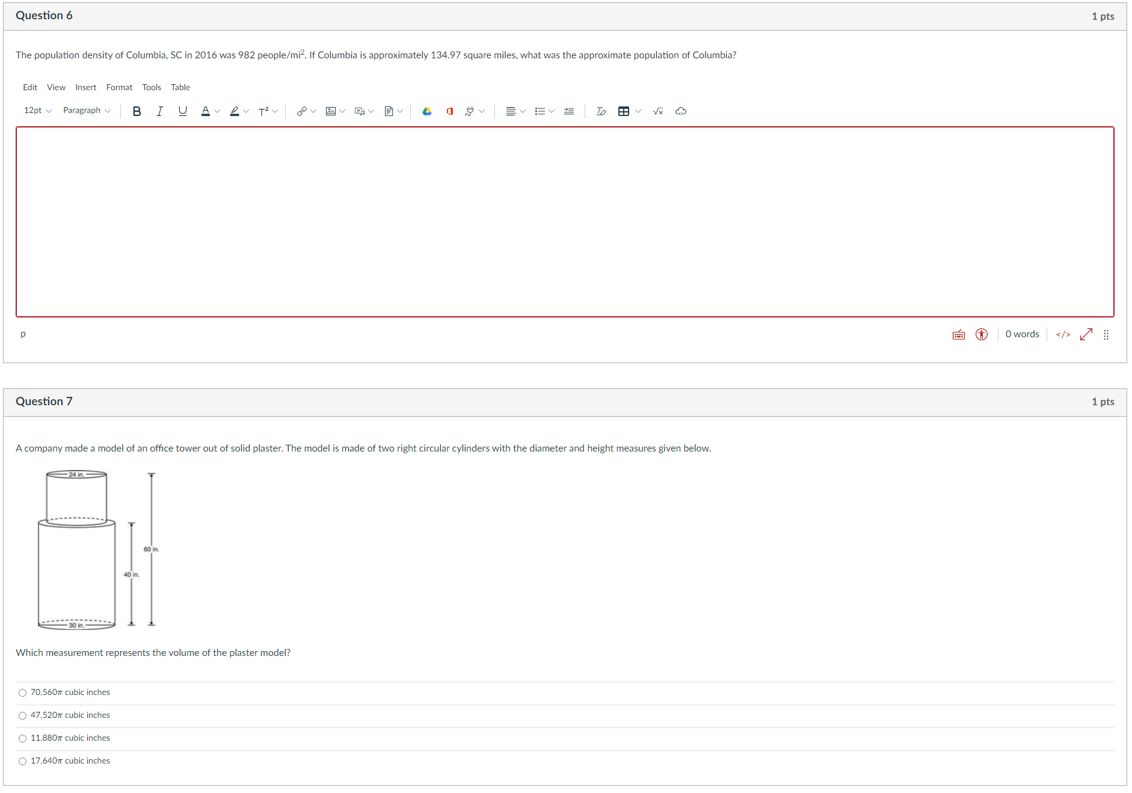Click the embed cloud icon
This screenshot has width=1132, height=793.
pyautogui.click(x=681, y=111)
